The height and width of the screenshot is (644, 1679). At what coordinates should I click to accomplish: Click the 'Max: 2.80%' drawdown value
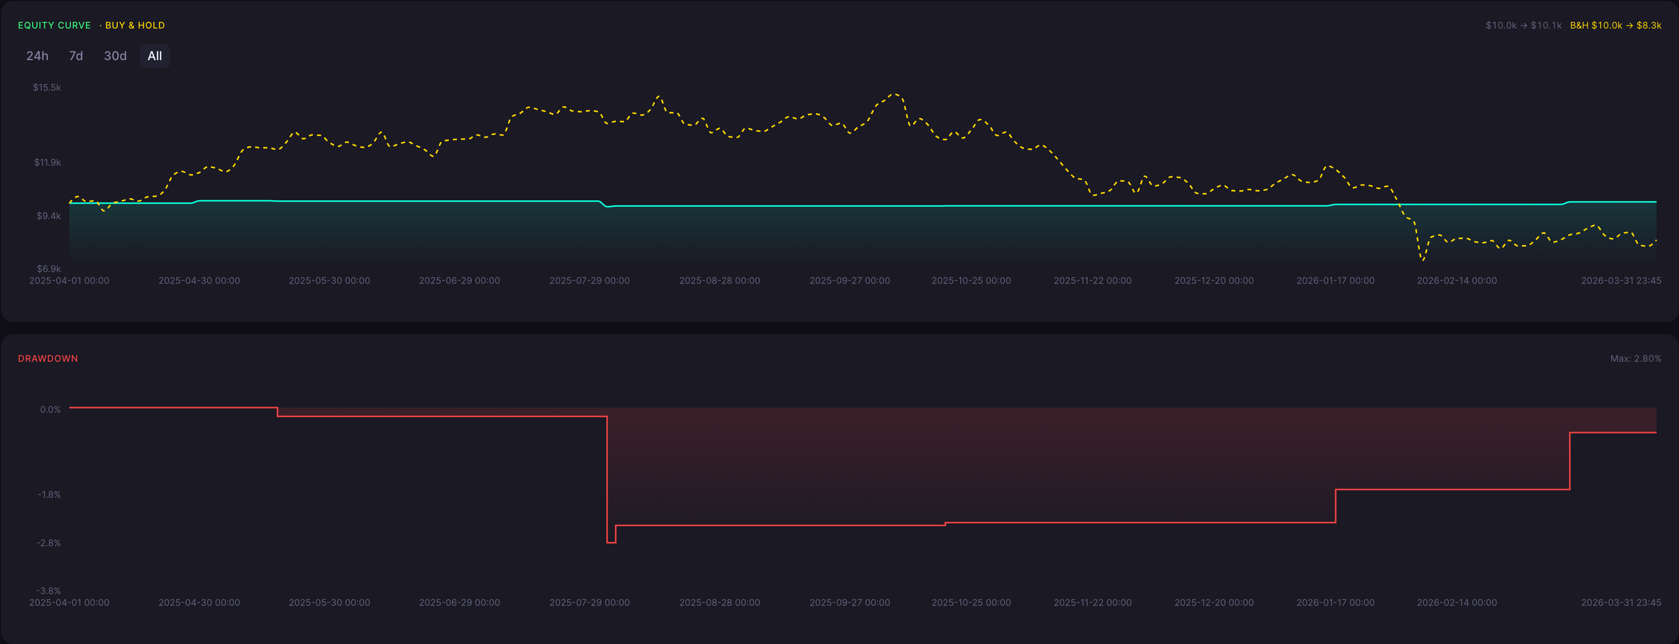point(1635,359)
